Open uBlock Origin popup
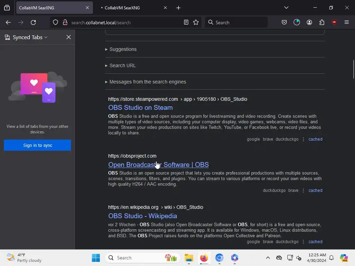 coord(334,22)
